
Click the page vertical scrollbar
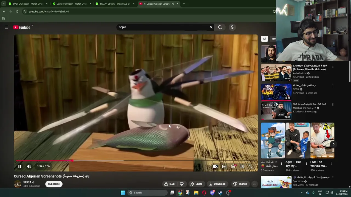[349, 71]
